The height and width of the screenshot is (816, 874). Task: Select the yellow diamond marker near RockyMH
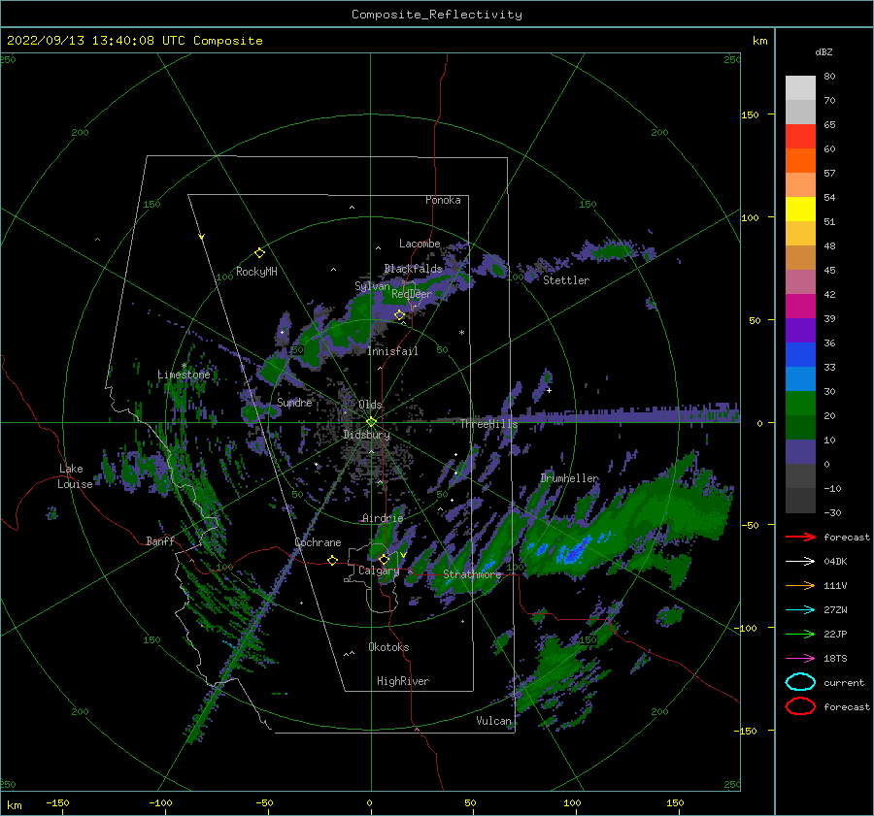[x=259, y=253]
